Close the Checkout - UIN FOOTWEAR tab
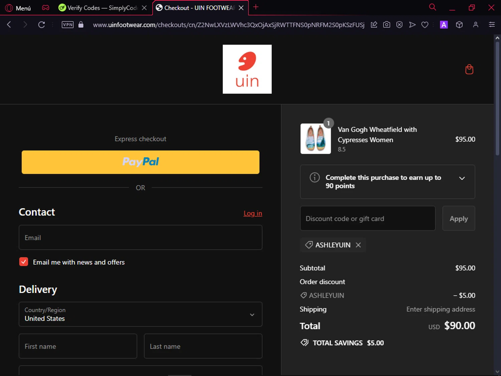 [x=241, y=8]
